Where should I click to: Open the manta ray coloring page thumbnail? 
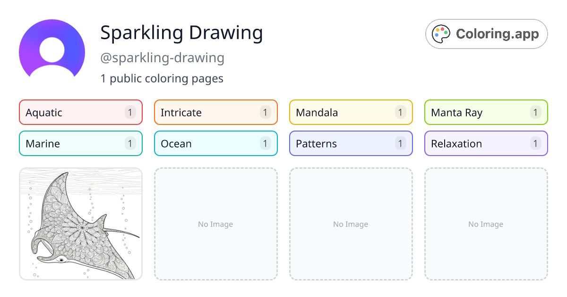[x=80, y=224]
